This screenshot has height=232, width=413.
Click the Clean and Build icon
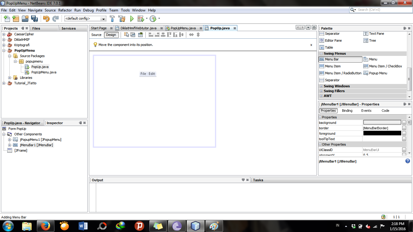click(122, 18)
